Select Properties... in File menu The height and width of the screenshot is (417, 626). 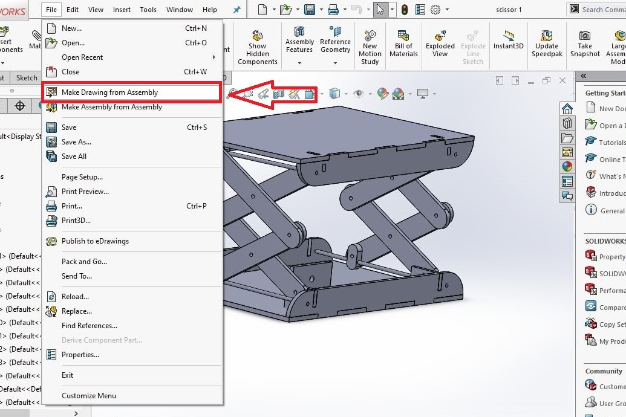click(132, 354)
